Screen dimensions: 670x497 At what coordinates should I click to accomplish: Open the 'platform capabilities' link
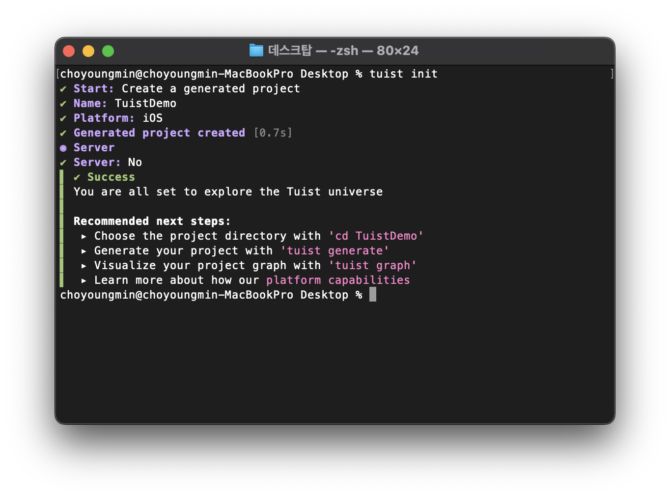point(338,280)
